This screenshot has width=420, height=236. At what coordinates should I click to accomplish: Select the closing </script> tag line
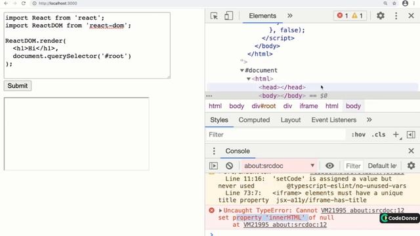pos(278,38)
